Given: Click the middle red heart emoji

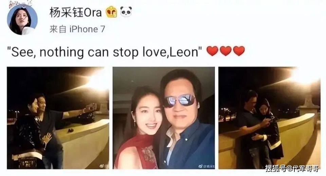Looking at the screenshot, I should [225, 51].
